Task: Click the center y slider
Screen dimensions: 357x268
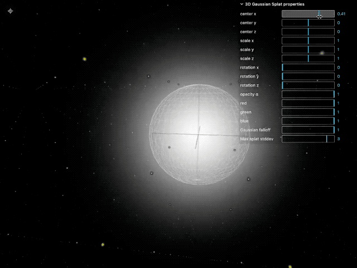Action: pyautogui.click(x=308, y=23)
